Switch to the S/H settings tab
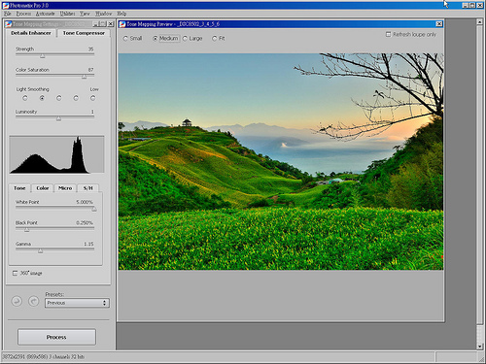Viewport: 486px width, 364px height. (x=87, y=188)
